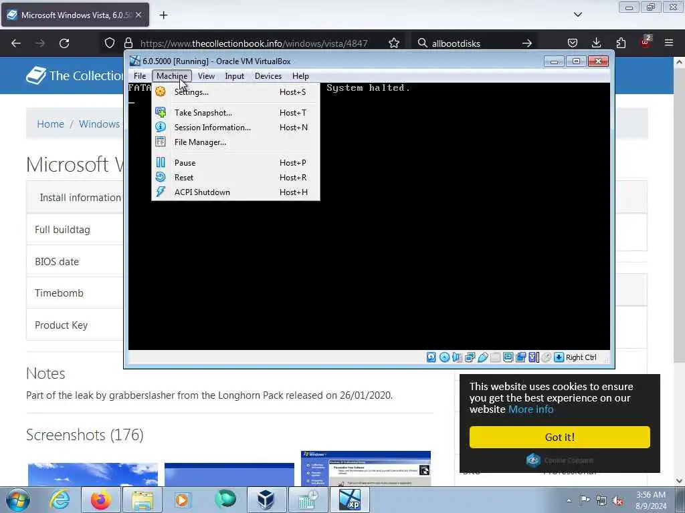Click the Save to Pocket icon in Firefox toolbar
This screenshot has height=513, width=685.
(573, 43)
